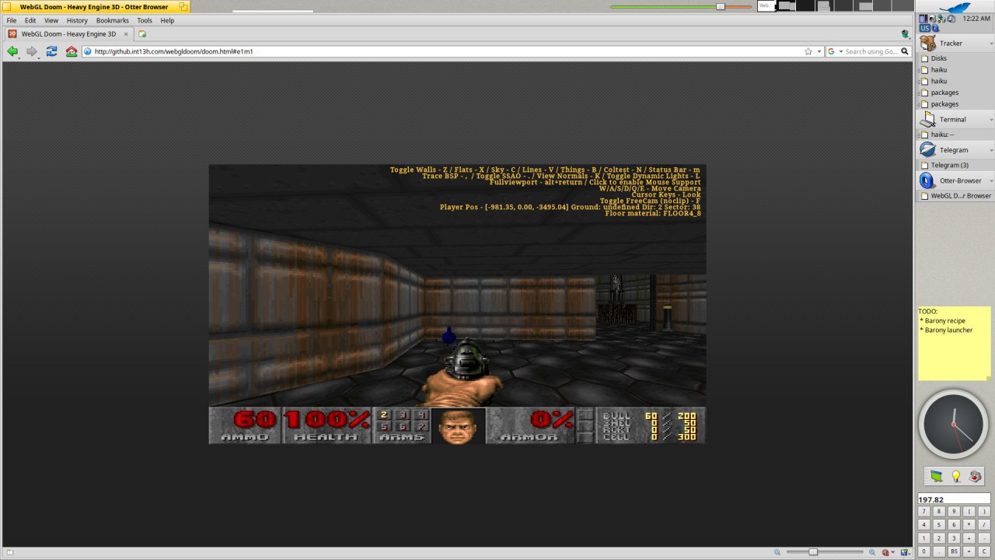Collapse the Otter-Browser group arrow

[991, 180]
